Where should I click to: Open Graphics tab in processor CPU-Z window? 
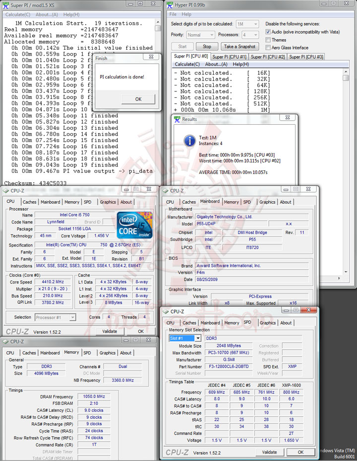coord(108,202)
